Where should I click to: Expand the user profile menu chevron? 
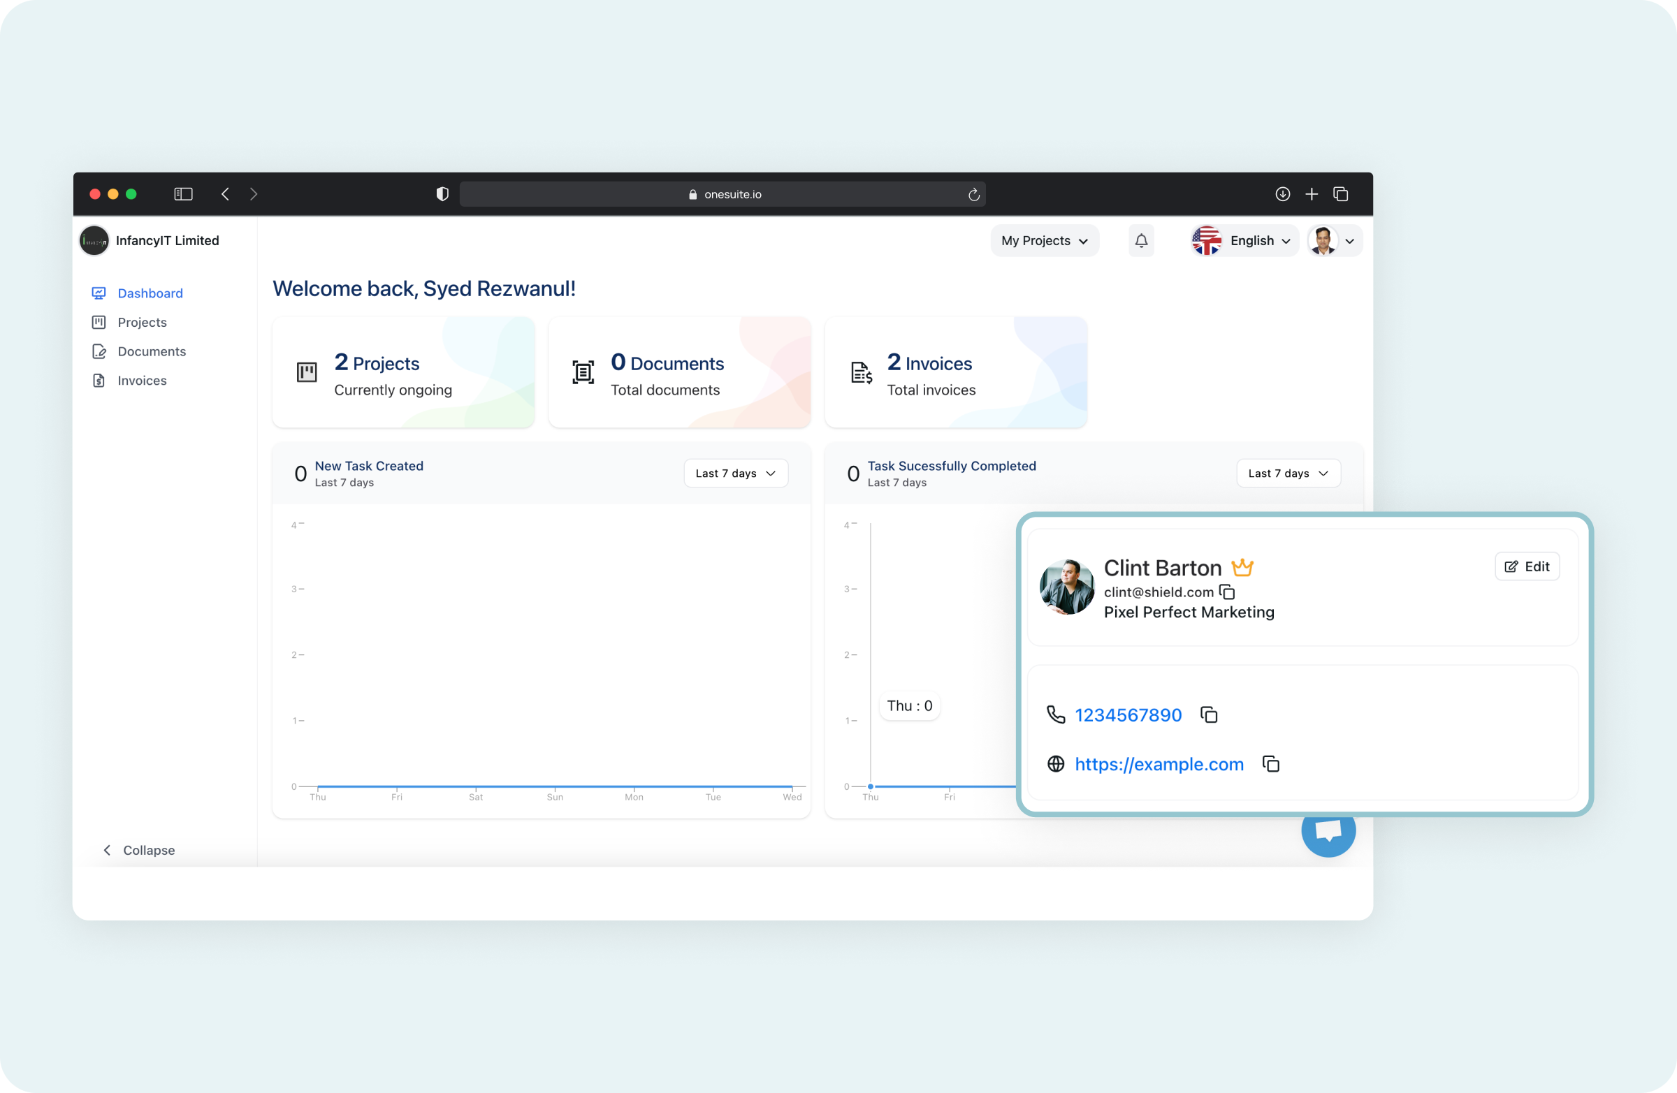1349,241
